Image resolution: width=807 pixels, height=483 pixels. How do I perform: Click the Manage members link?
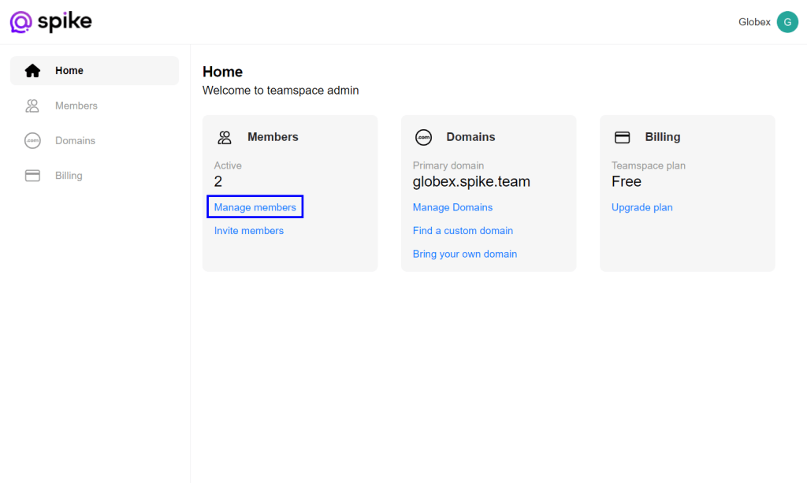tap(255, 206)
